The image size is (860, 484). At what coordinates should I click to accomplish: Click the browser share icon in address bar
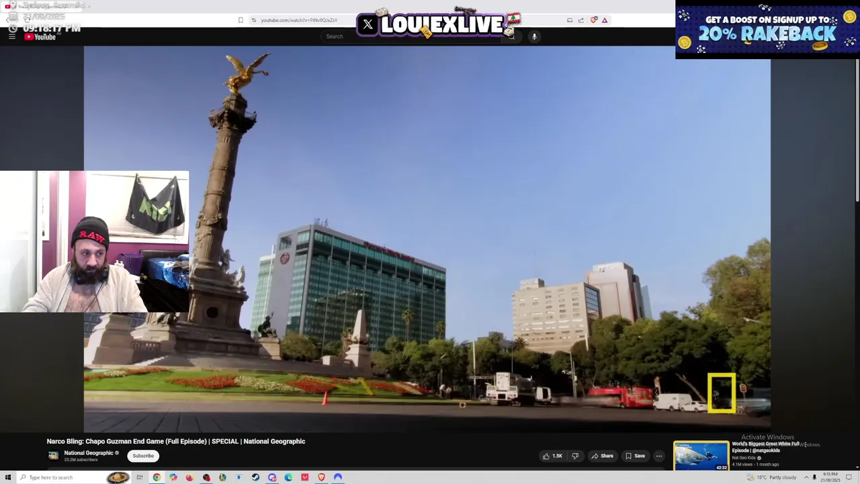581,20
